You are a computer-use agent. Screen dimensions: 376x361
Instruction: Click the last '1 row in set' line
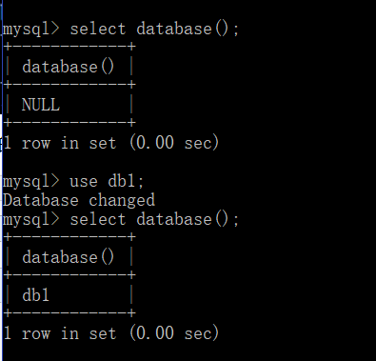111,333
